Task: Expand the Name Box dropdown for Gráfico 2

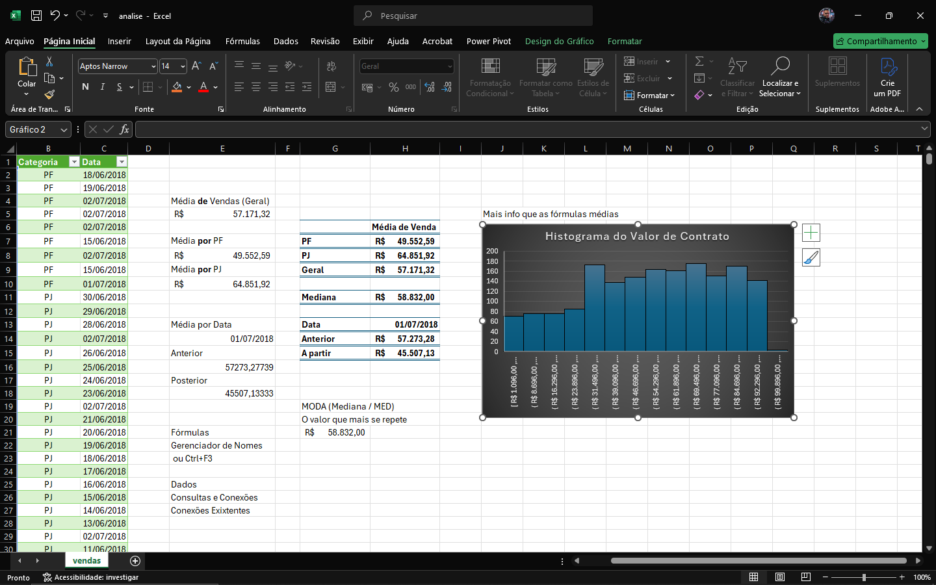Action: coord(64,129)
